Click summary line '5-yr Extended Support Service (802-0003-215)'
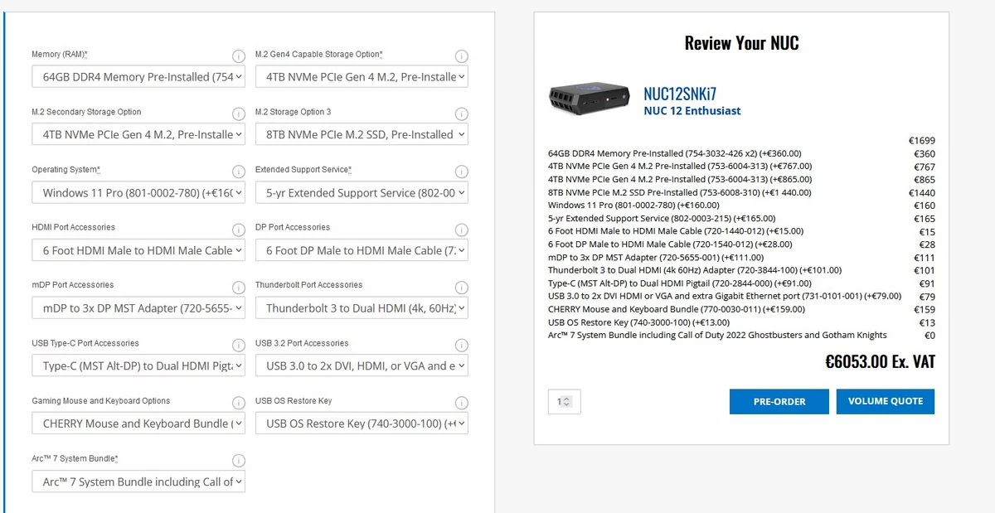This screenshot has height=513, width=995. pyautogui.click(x=660, y=219)
